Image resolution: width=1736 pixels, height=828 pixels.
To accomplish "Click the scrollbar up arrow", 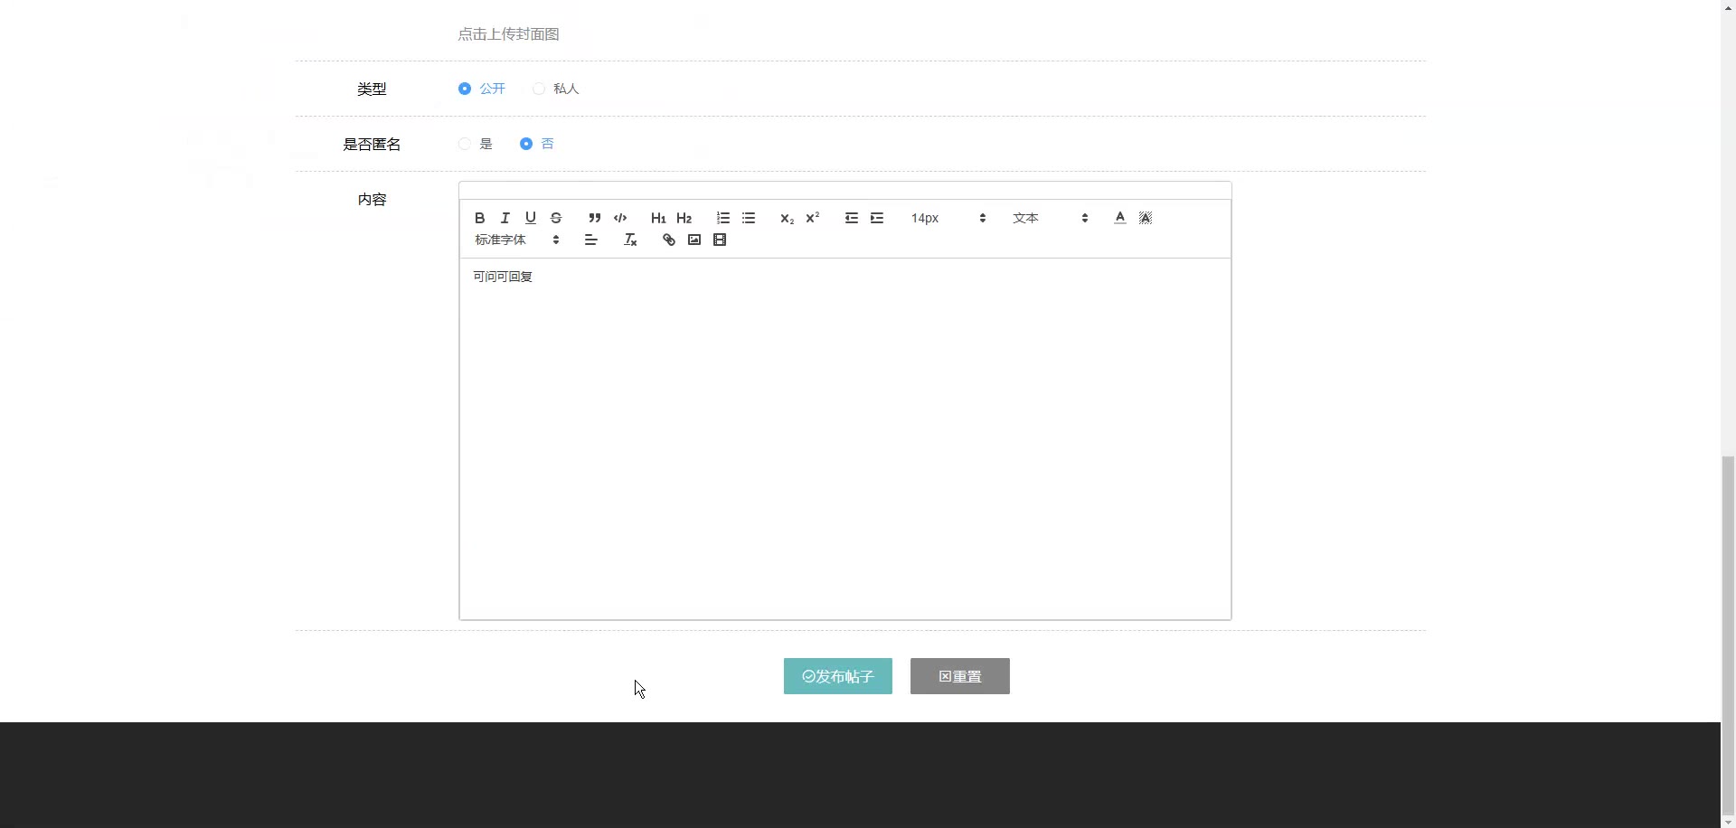I will (x=1728, y=6).
